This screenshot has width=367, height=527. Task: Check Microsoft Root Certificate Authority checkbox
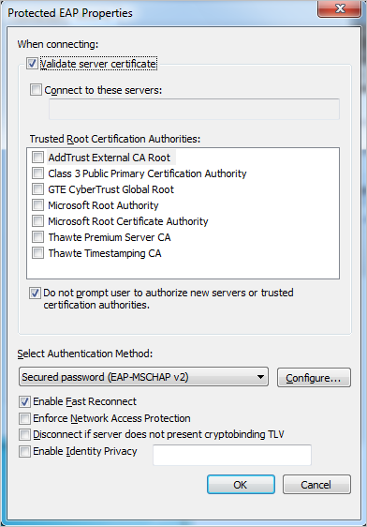(x=37, y=220)
